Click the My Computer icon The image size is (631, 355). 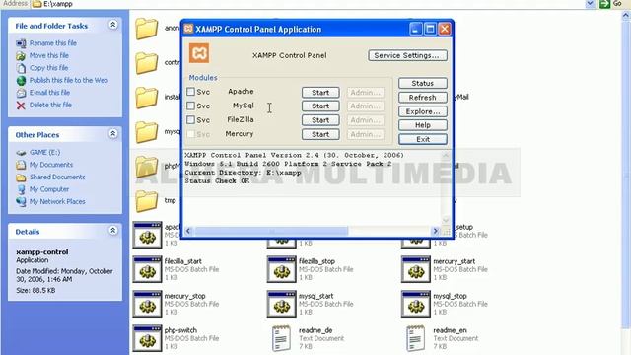21,189
